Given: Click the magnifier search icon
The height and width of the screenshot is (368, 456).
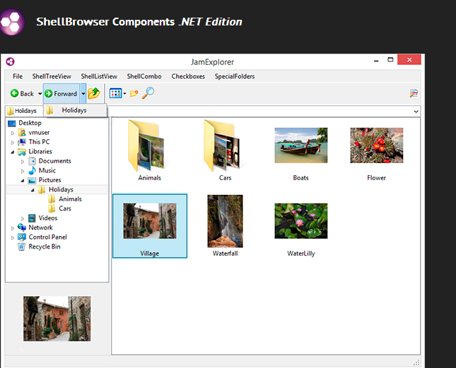Looking at the screenshot, I should click(148, 93).
